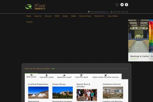The width and height of the screenshot is (153, 102).
Task: Click the conference room Conference Services image
Action: pos(113,93)
